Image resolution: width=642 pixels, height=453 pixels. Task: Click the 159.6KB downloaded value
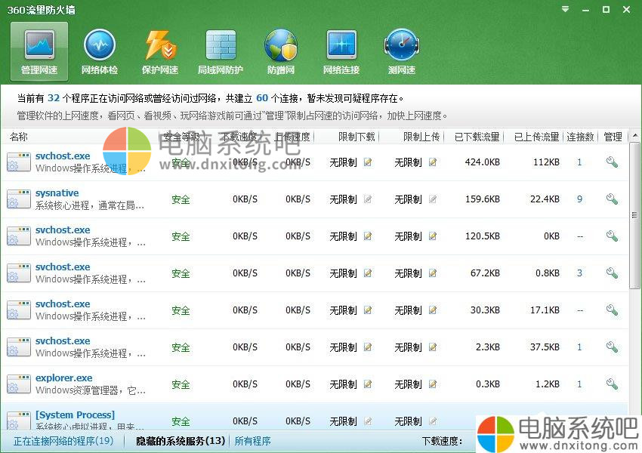483,199
